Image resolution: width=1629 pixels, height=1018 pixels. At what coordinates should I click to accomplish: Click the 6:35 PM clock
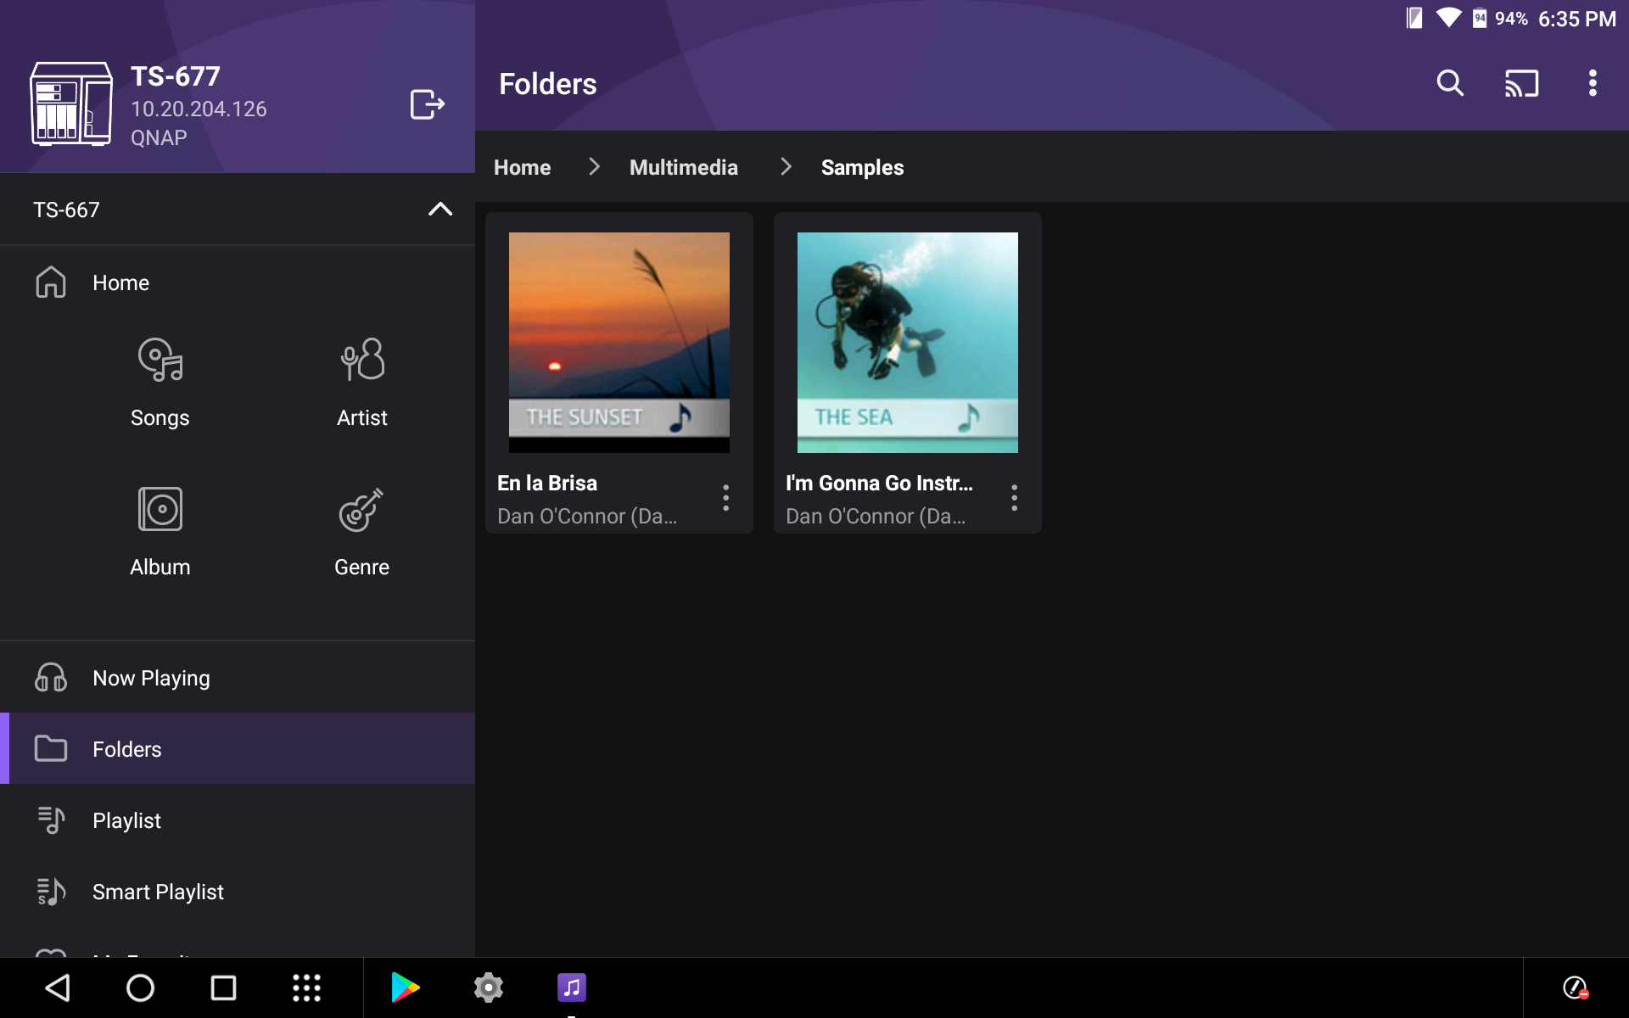[1577, 19]
